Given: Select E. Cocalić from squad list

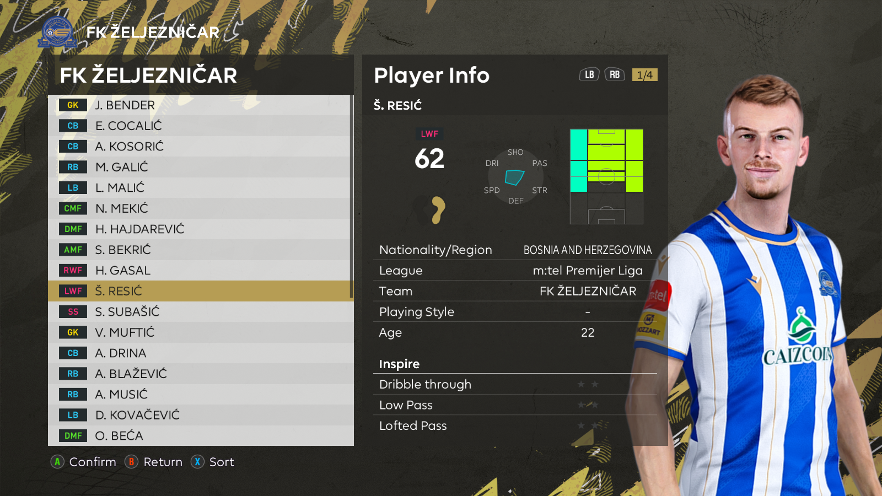Looking at the screenshot, I should pos(200,126).
